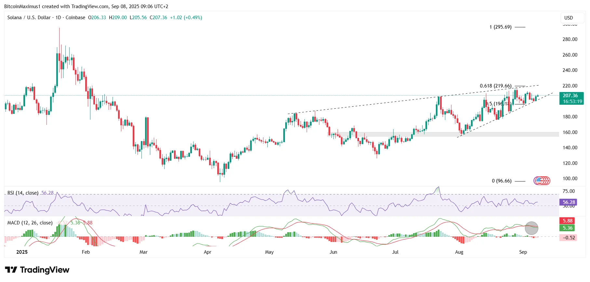Click the Mar label on time axis

(143, 252)
